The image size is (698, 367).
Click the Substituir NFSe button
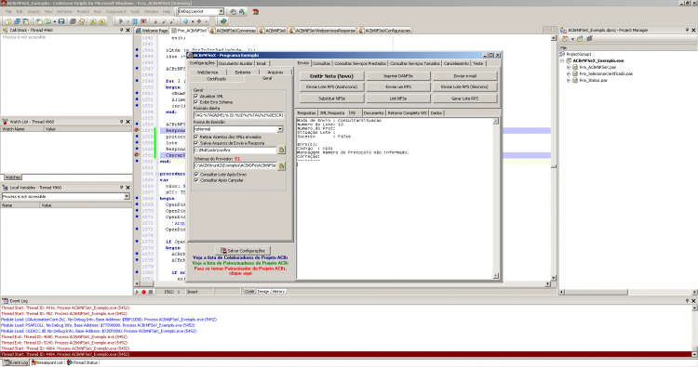click(331, 98)
